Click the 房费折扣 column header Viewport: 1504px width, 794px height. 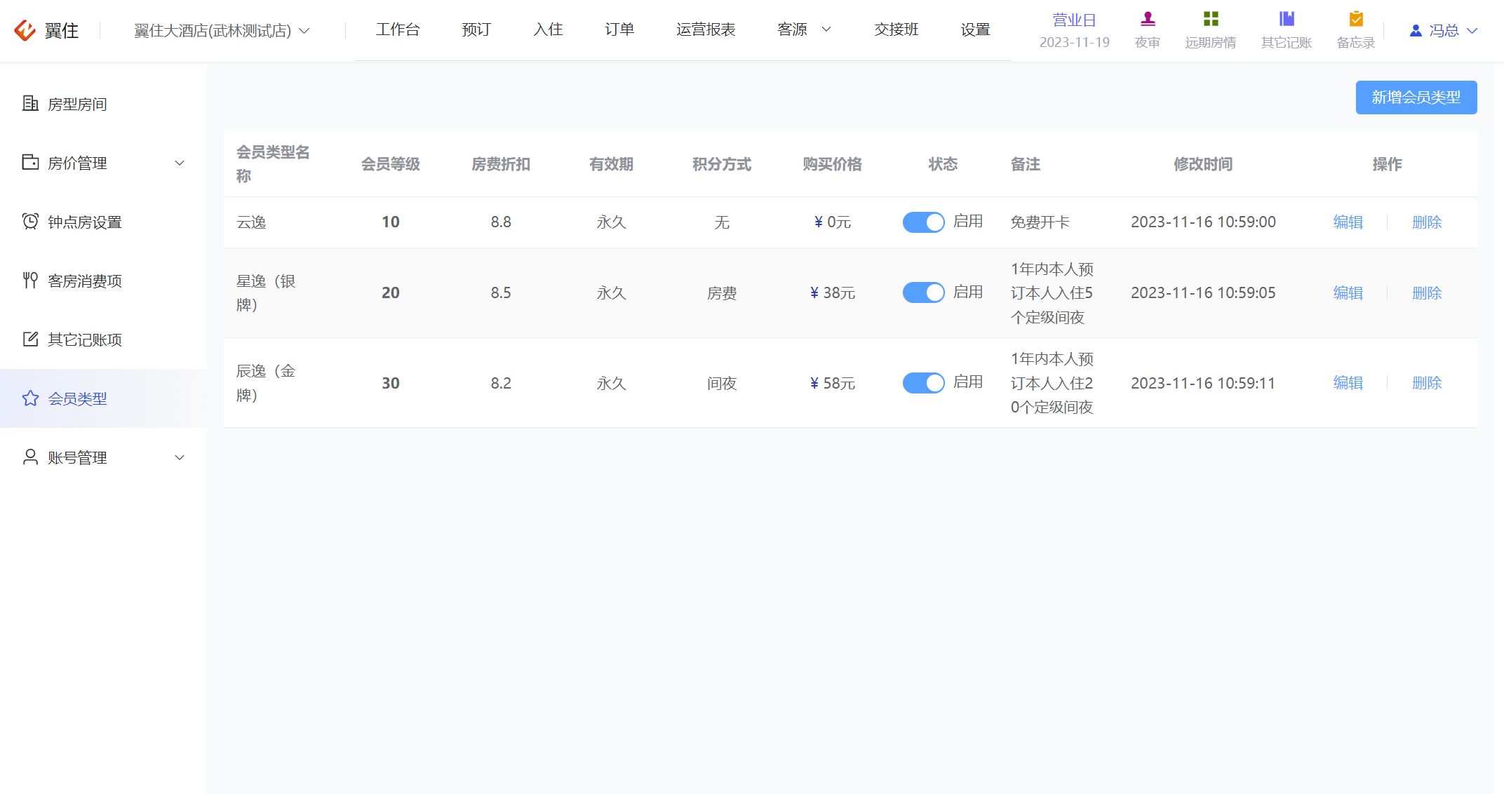tap(501, 164)
